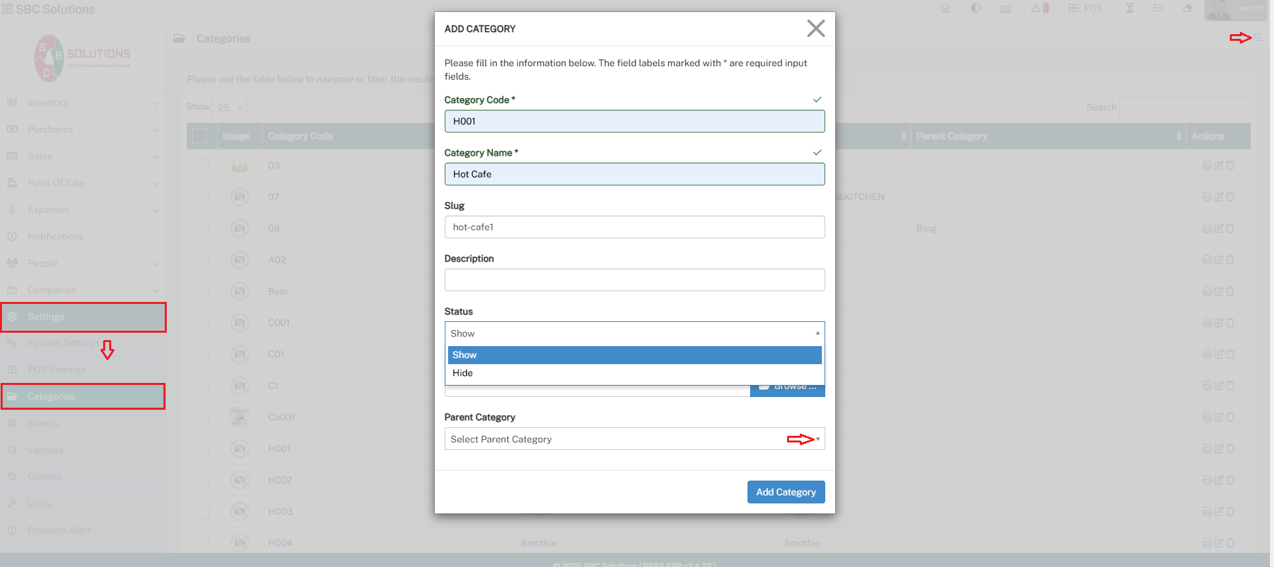This screenshot has width=1274, height=567.
Task: Click into the Description input field
Action: click(634, 280)
